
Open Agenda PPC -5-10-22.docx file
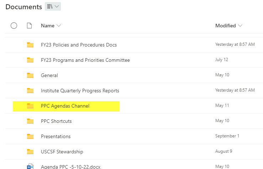70,167
